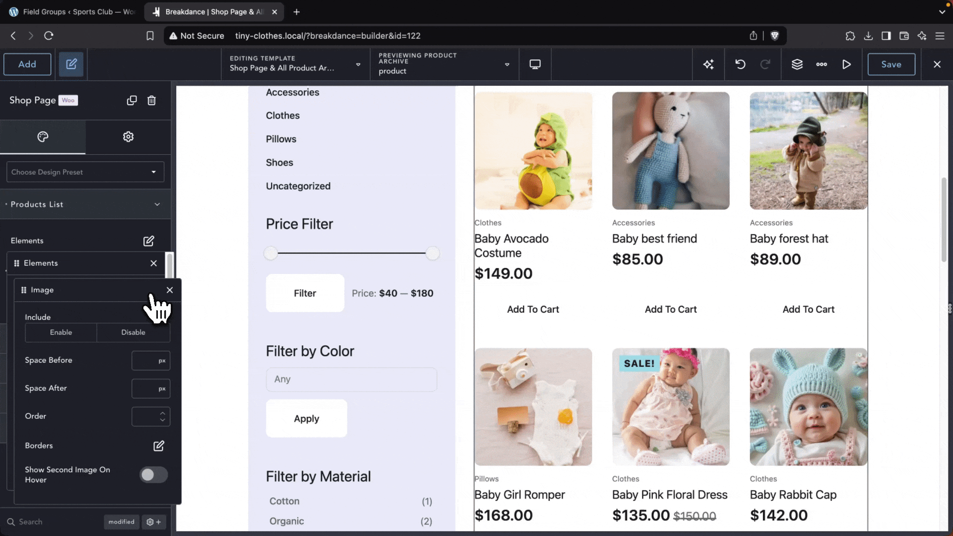Open the Borders edit icon

[158, 446]
